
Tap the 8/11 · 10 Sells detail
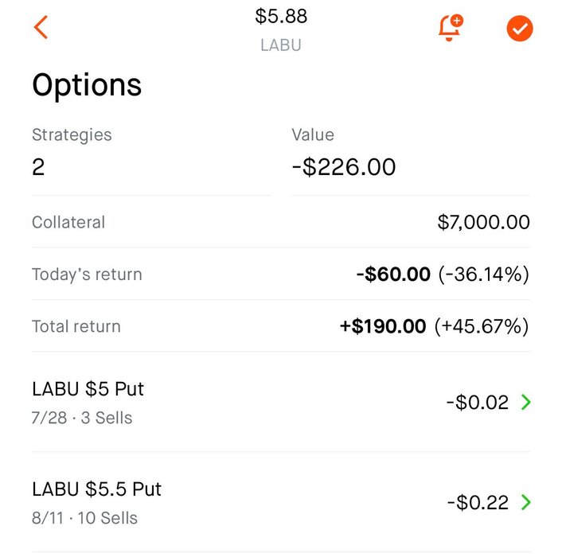point(84,518)
